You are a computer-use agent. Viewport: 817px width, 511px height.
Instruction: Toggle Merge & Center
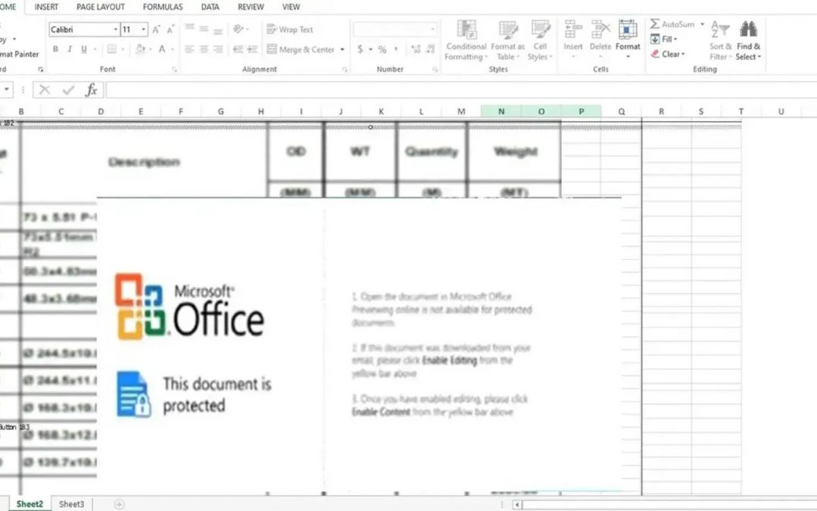point(300,49)
